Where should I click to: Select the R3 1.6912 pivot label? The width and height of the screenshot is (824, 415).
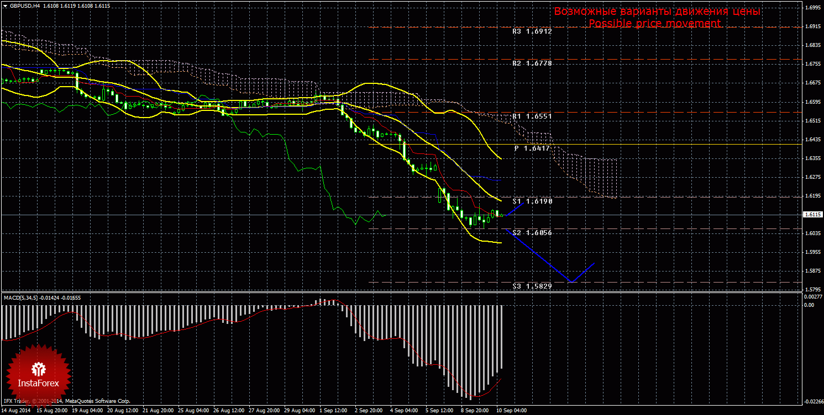pos(532,31)
